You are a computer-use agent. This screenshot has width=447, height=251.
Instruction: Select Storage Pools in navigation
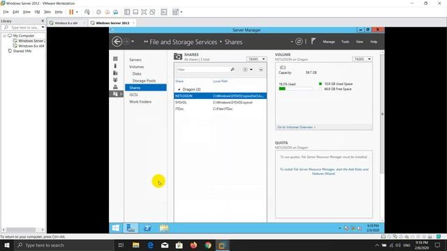[144, 81]
